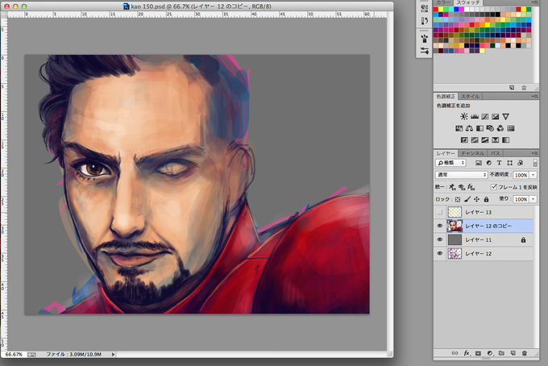Image resolution: width=548 pixels, height=366 pixels.
Task: Add a Brightness/Contrast adjustment (sun icon)
Action: coord(463,117)
